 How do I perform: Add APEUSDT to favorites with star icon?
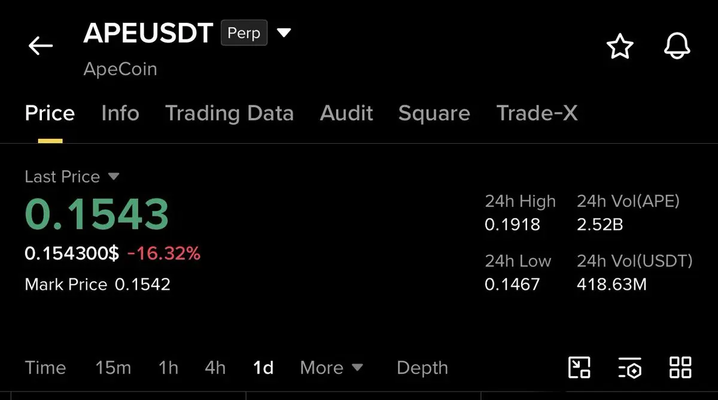coord(619,46)
